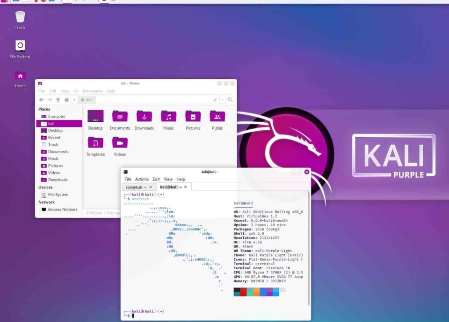Open the View menu in Thunar
Screen dimensions: 449x322
(x=65, y=91)
